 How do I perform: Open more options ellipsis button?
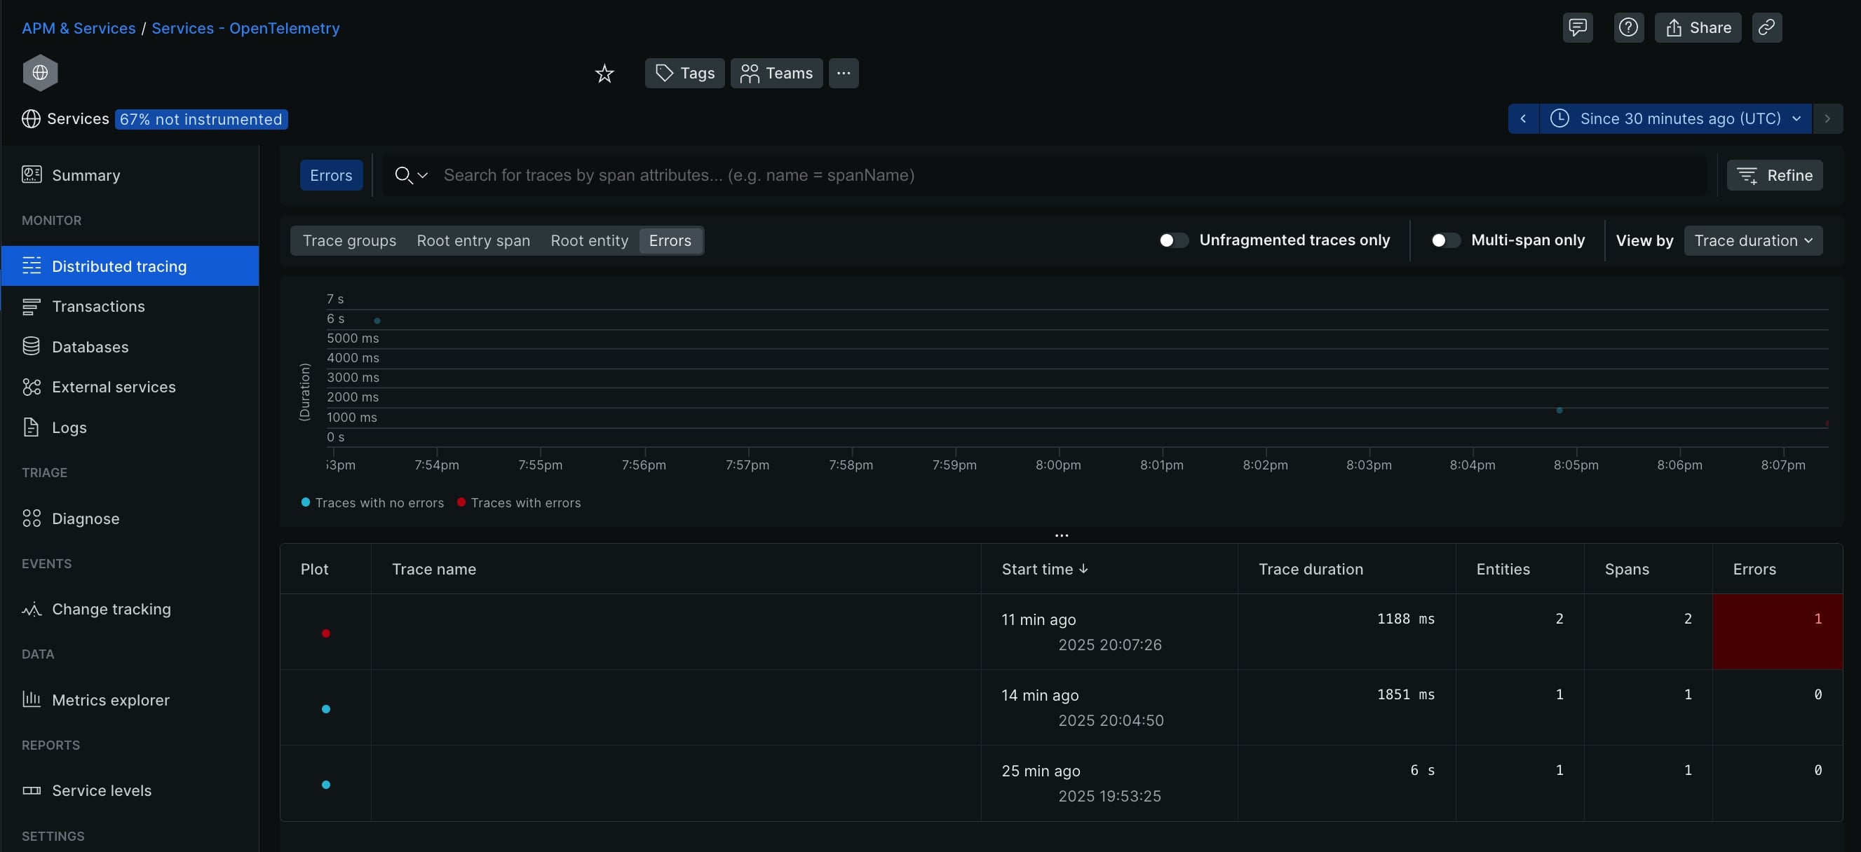pyautogui.click(x=843, y=73)
